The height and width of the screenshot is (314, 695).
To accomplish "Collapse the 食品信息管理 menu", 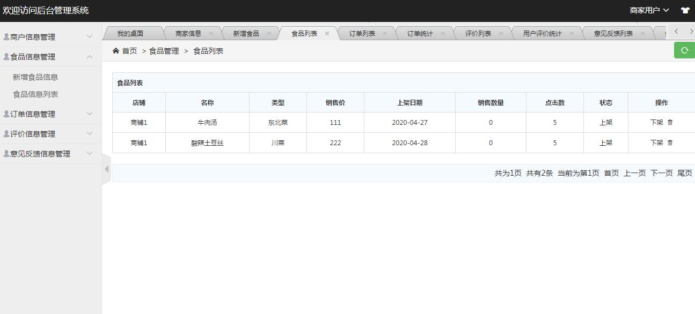I will [50, 57].
